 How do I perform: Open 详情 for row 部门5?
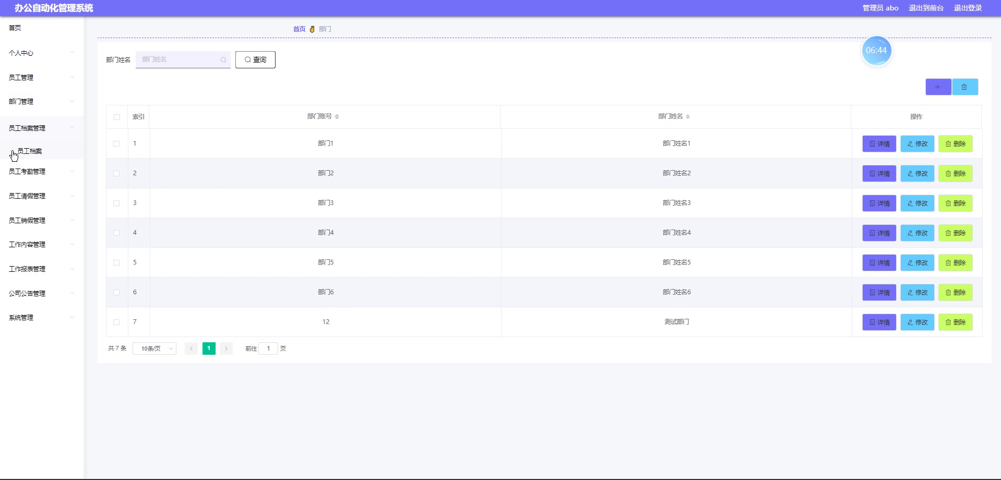coord(879,263)
